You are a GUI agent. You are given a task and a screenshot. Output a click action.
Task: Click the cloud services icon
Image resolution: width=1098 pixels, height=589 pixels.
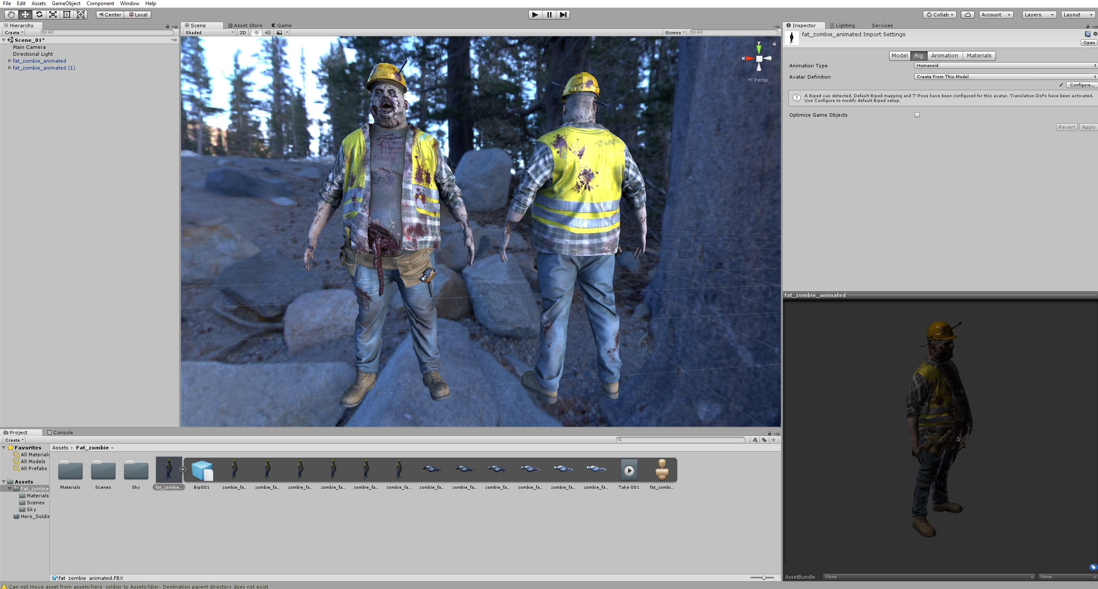pos(967,14)
